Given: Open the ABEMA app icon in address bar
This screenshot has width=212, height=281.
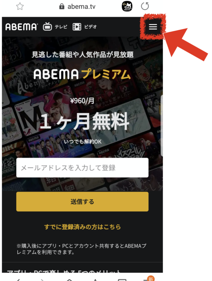Looking at the screenshot, I should coord(127,6).
